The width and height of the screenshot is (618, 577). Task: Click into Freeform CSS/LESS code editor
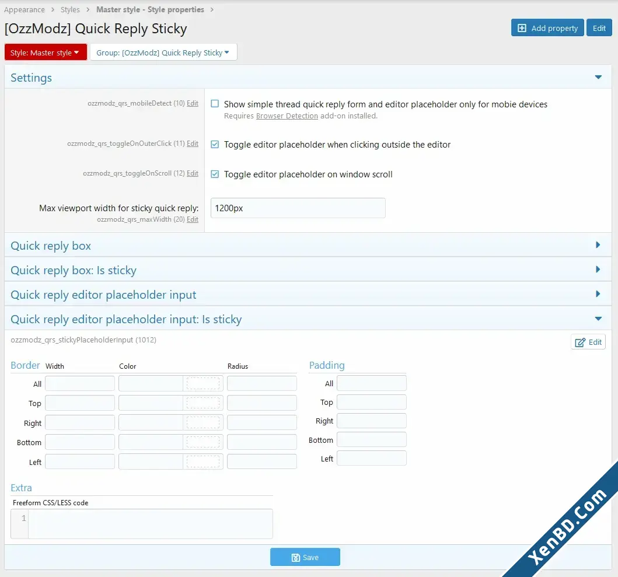[x=150, y=524]
